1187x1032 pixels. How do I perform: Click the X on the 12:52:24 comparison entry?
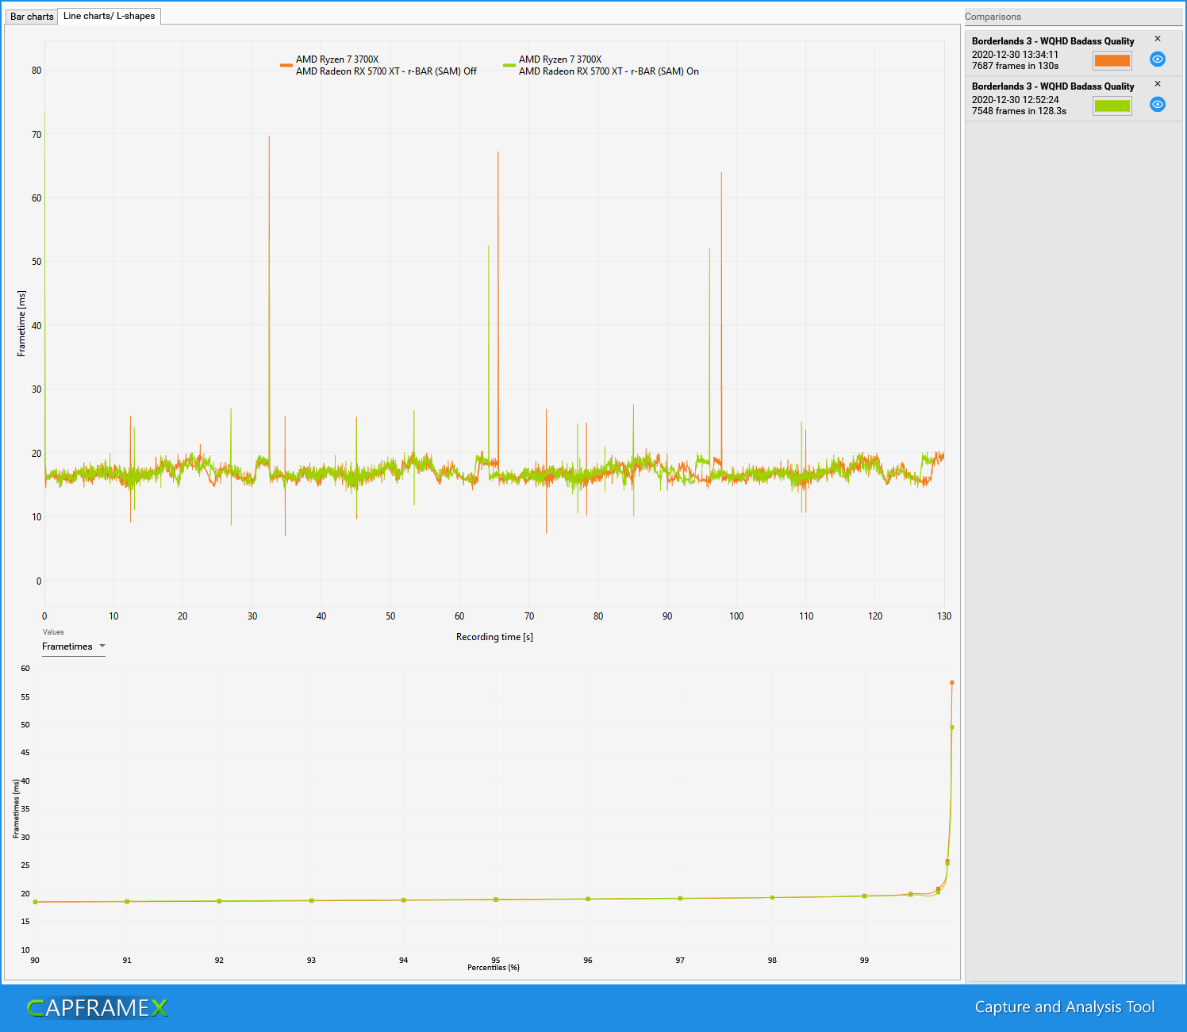pyautogui.click(x=1158, y=85)
